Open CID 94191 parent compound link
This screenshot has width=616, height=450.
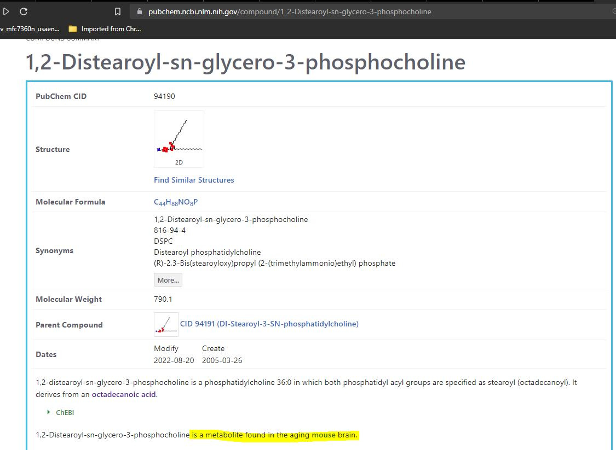pyautogui.click(x=269, y=324)
